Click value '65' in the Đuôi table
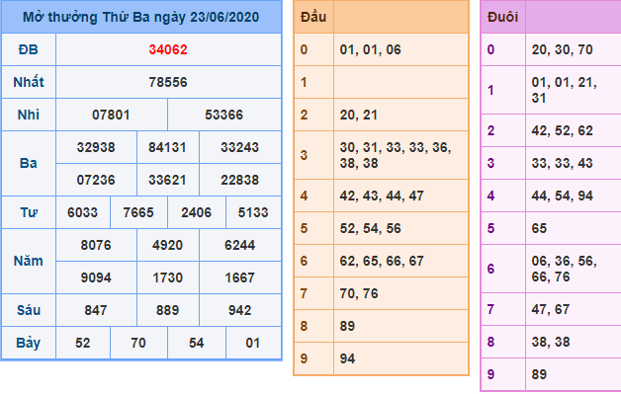Viewport: 621px width, 394px height. tap(539, 228)
